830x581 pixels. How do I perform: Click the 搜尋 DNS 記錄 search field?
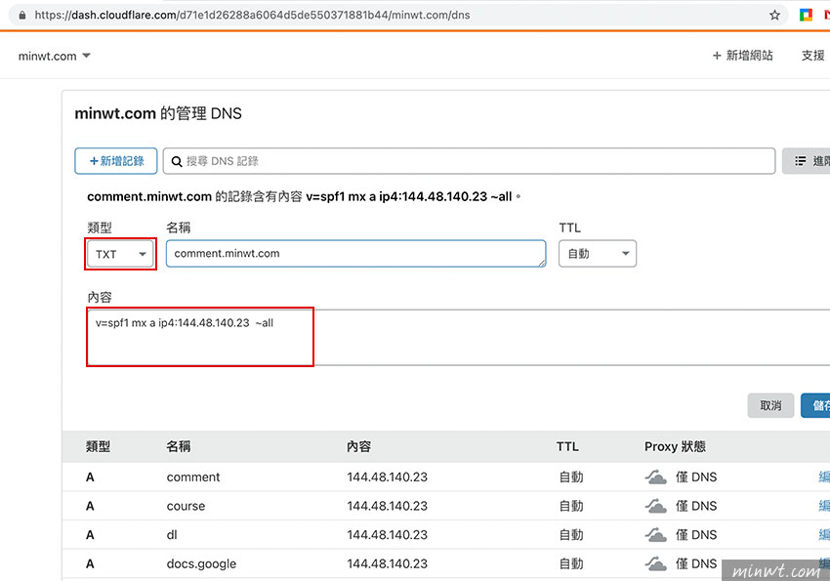coord(469,161)
